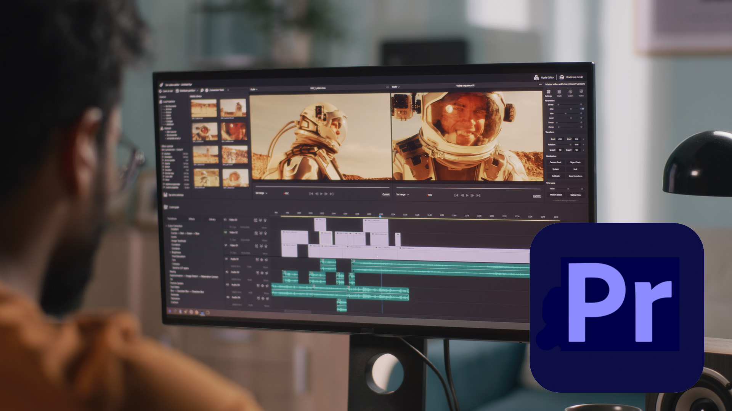The image size is (732, 411).
Task: Open the Scale dropdown above left preview
Action: click(254, 89)
